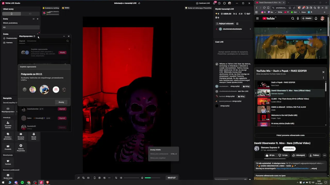Open Życzenia widzów tool
This screenshot has width=330, height=185.
tap(8, 125)
